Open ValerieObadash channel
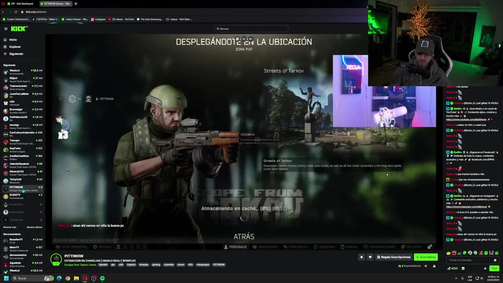This screenshot has width=503, height=283. click(23, 165)
